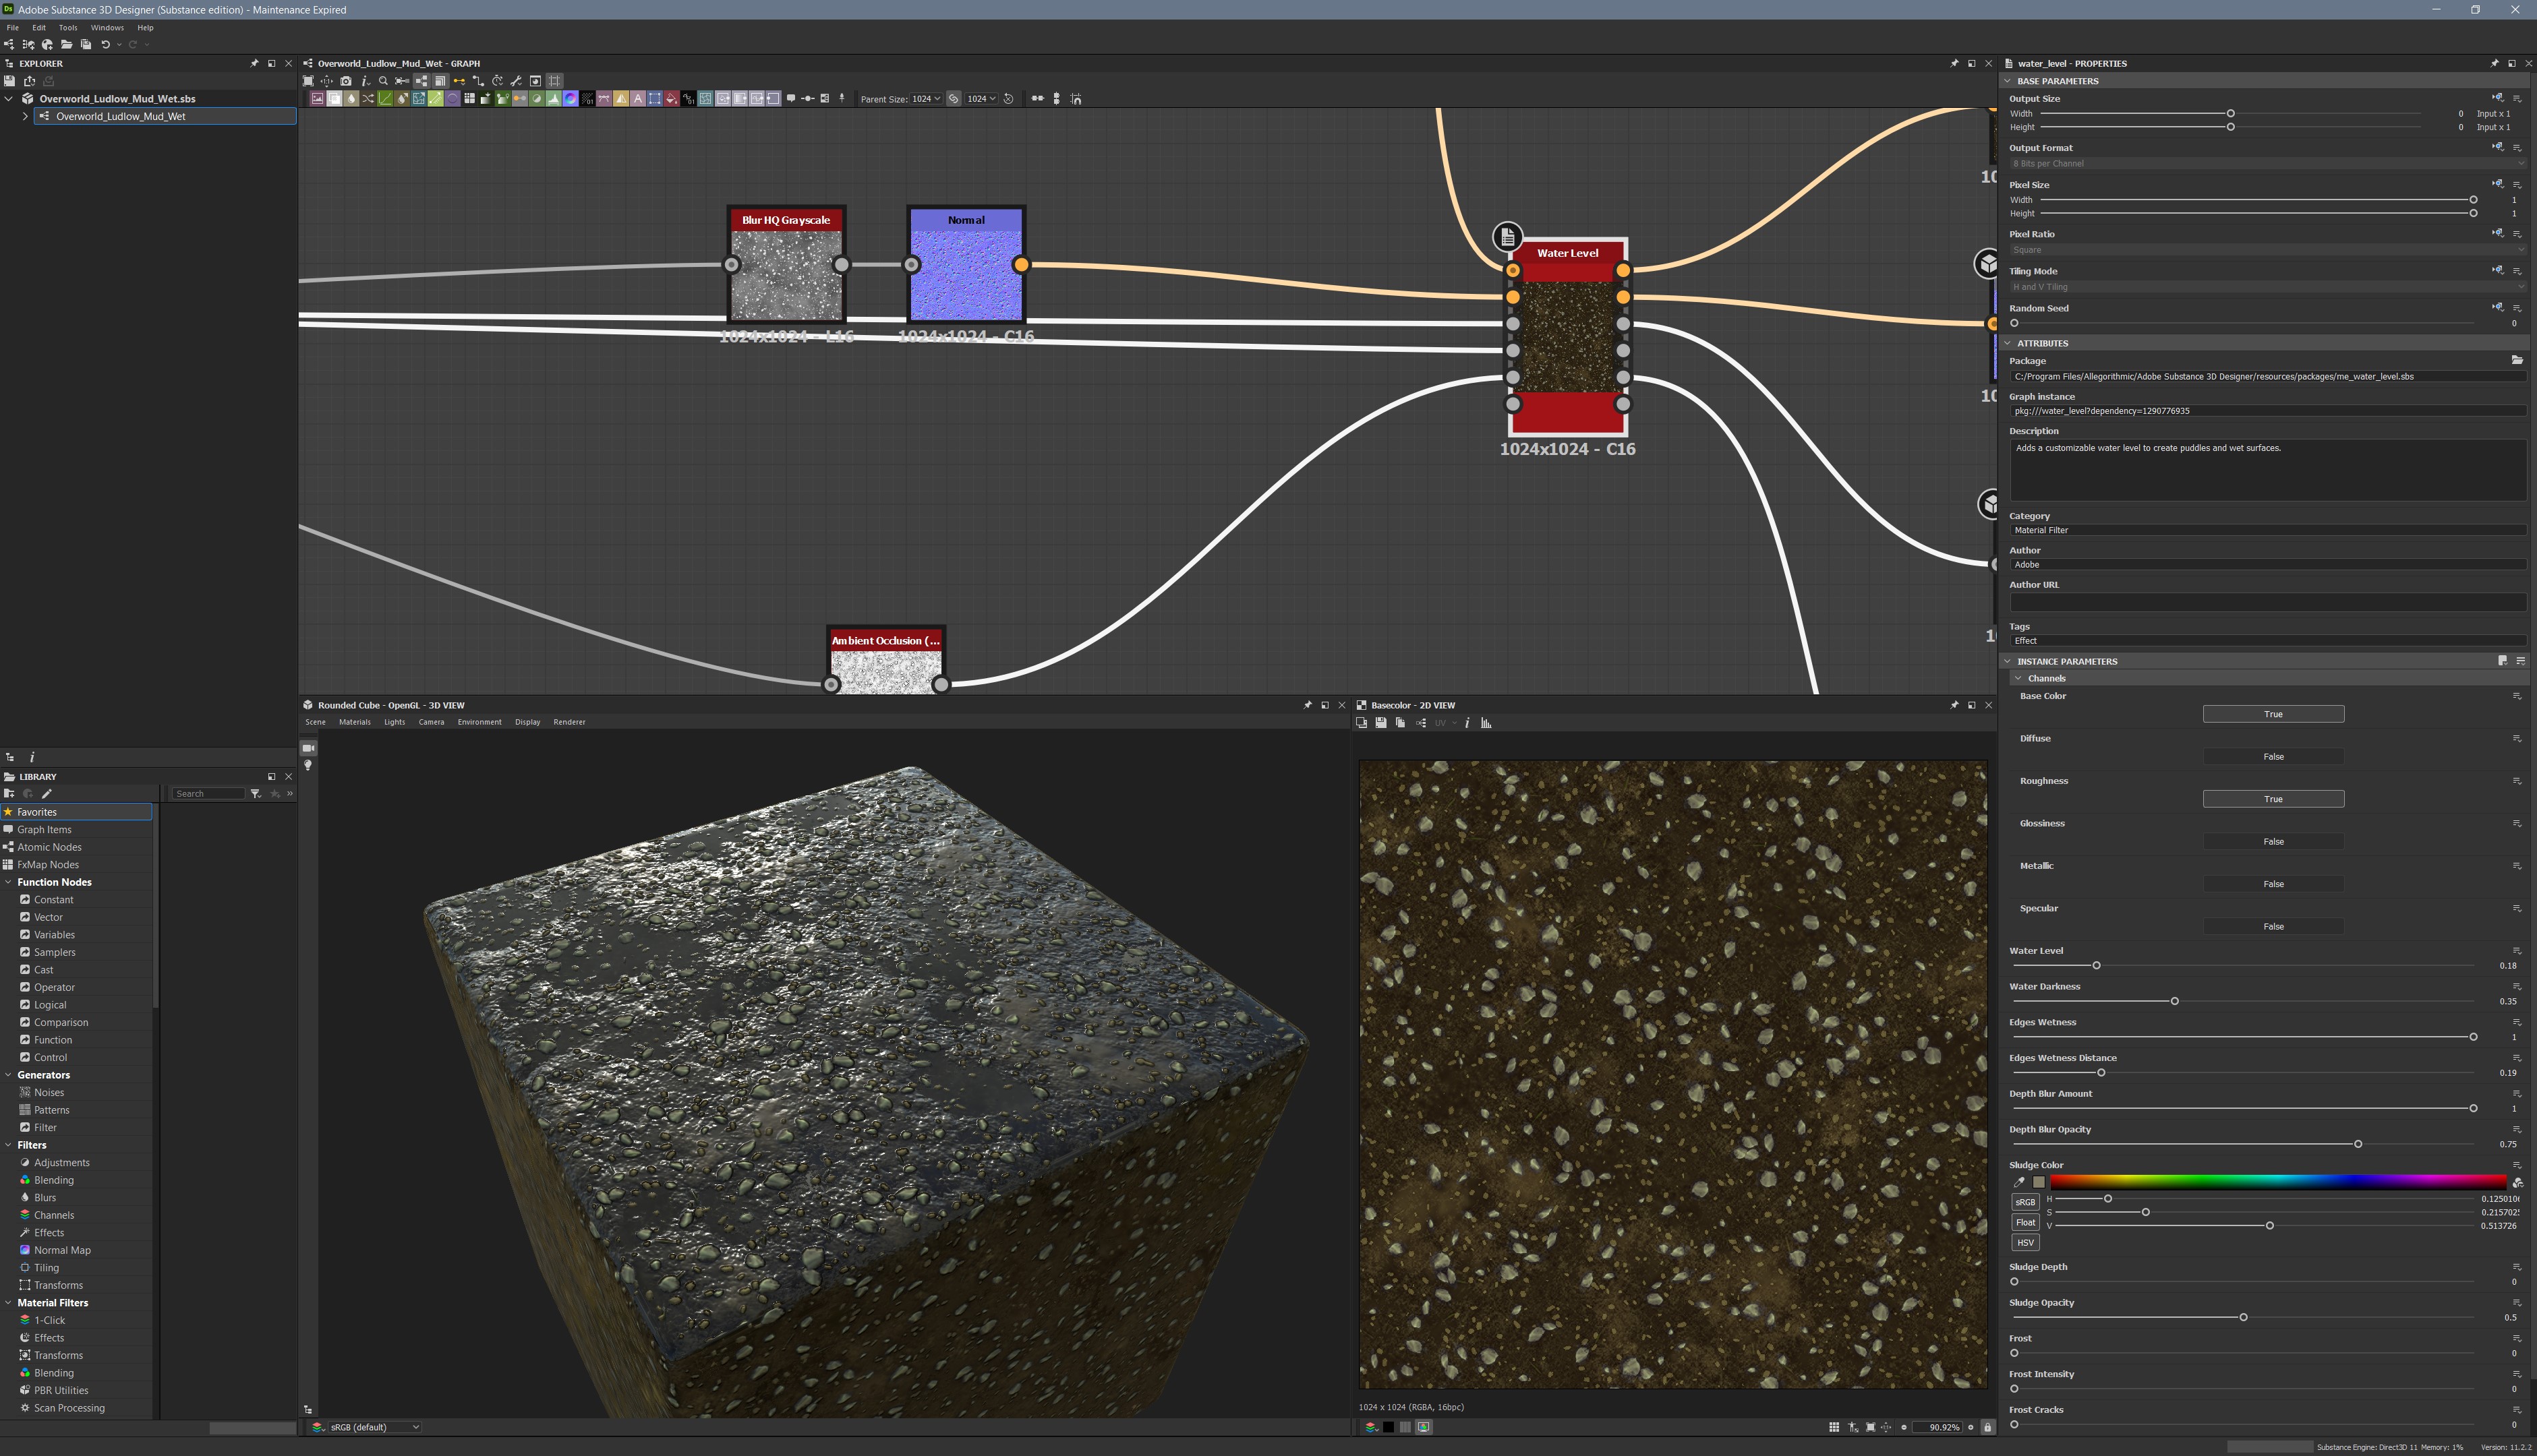Collapse the INSTANCE PARAMETERS section
The height and width of the screenshot is (1456, 2537).
point(2007,661)
